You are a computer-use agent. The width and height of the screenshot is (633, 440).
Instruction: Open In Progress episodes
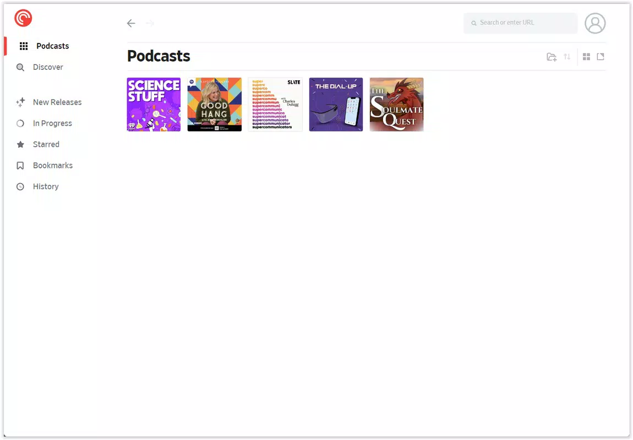tap(52, 123)
